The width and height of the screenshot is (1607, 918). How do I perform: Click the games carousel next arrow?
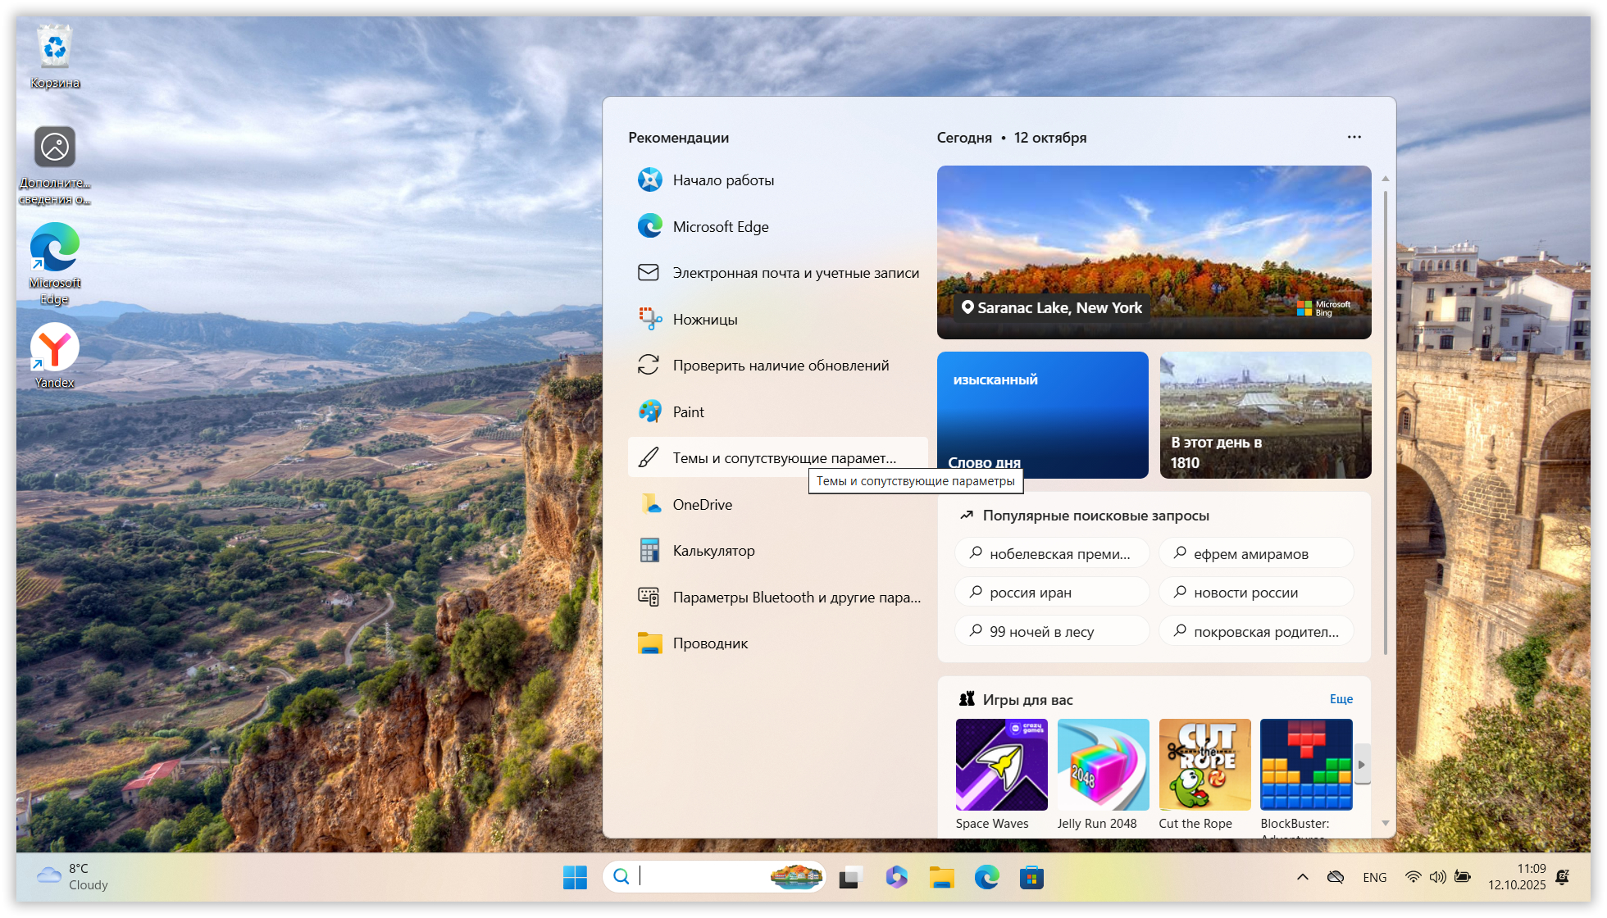1361,765
